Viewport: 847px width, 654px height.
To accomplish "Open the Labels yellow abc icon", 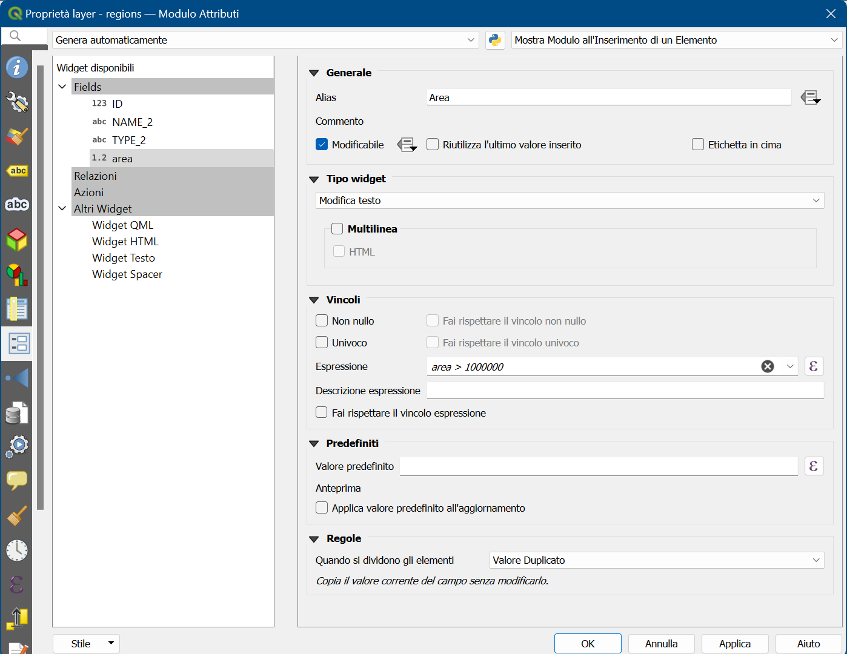I will (17, 171).
